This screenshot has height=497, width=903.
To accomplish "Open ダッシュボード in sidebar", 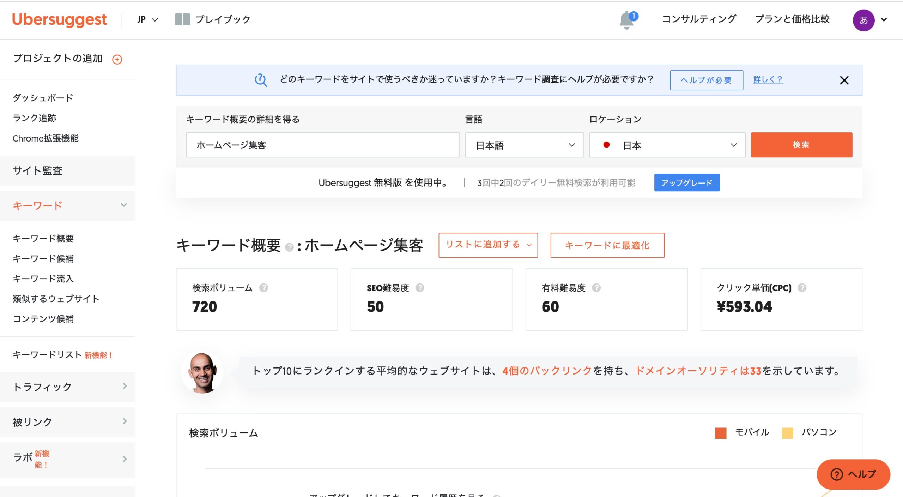I will (x=43, y=98).
